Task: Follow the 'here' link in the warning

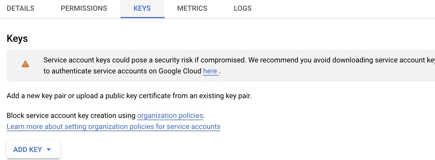Action: pyautogui.click(x=210, y=71)
